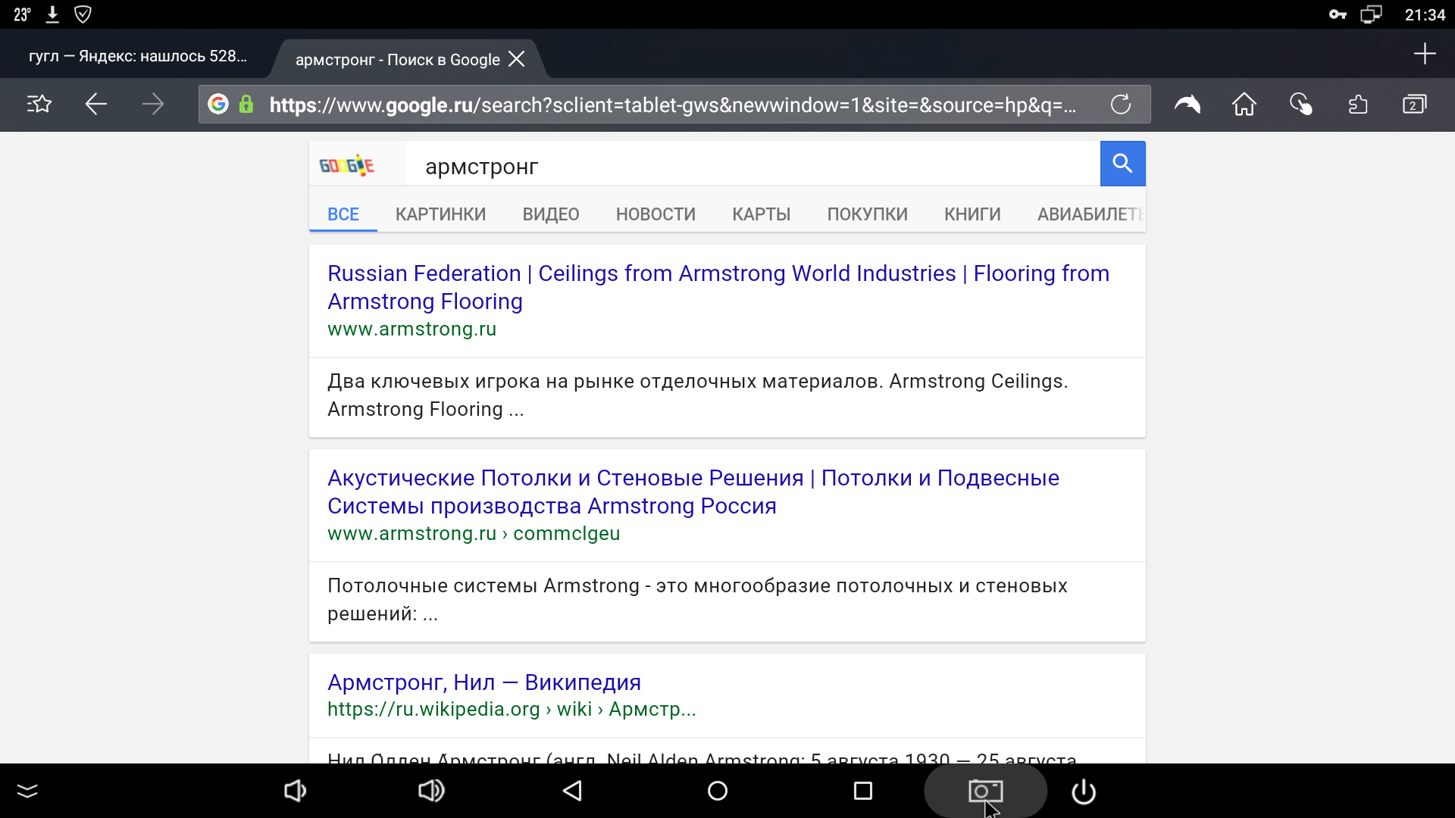Click the 21:34 clock in status bar

coord(1425,14)
